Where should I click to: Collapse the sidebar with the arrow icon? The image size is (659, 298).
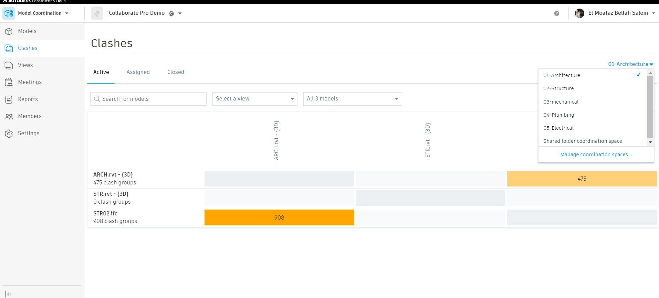9,294
